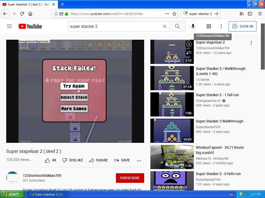The height and width of the screenshot is (198, 265).
Task: Select the Super stapelaar 2 (deel 2) tab
Action: point(29,4)
